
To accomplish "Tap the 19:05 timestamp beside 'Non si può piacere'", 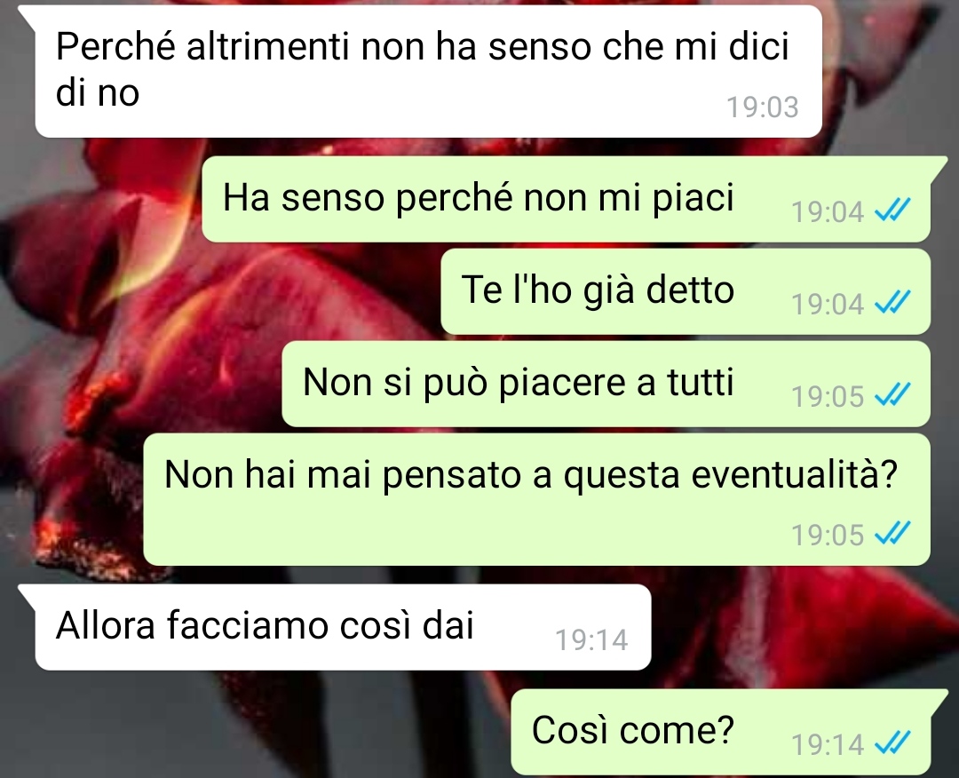I will tap(828, 396).
